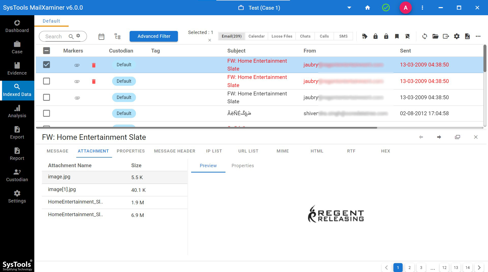Open the Export section in sidebar
The image size is (488, 272).
tap(17, 133)
